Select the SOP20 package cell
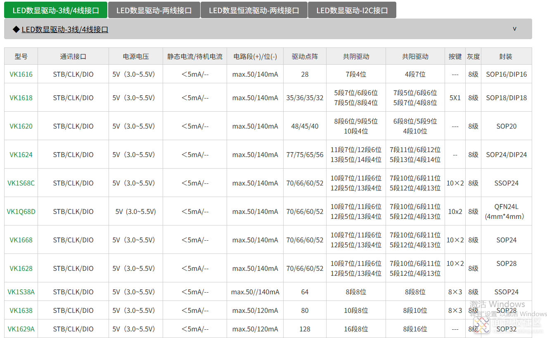547x338 pixels. [506, 126]
